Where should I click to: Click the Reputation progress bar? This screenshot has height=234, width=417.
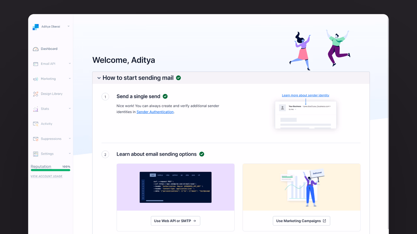(x=50, y=170)
